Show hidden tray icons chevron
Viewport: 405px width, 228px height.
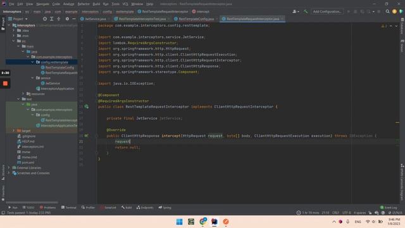[x=334, y=222]
